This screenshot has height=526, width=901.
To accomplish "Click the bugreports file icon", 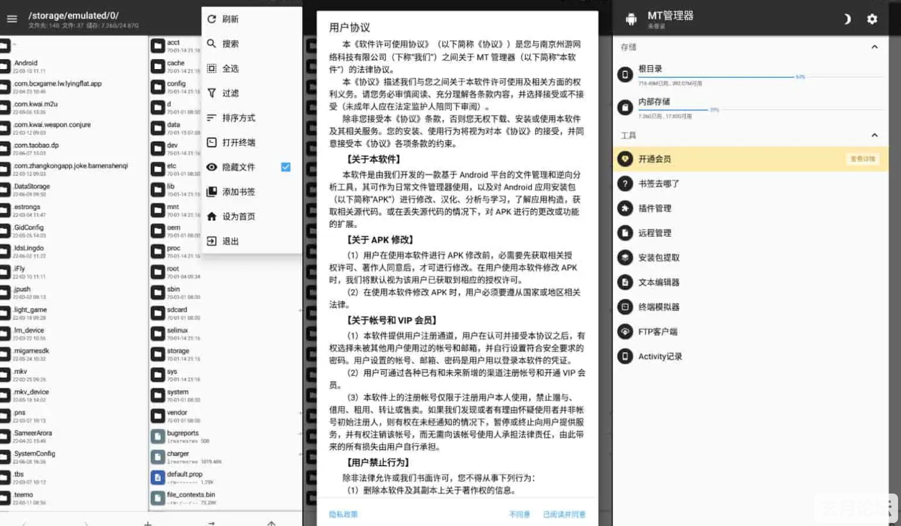I will pos(158,436).
